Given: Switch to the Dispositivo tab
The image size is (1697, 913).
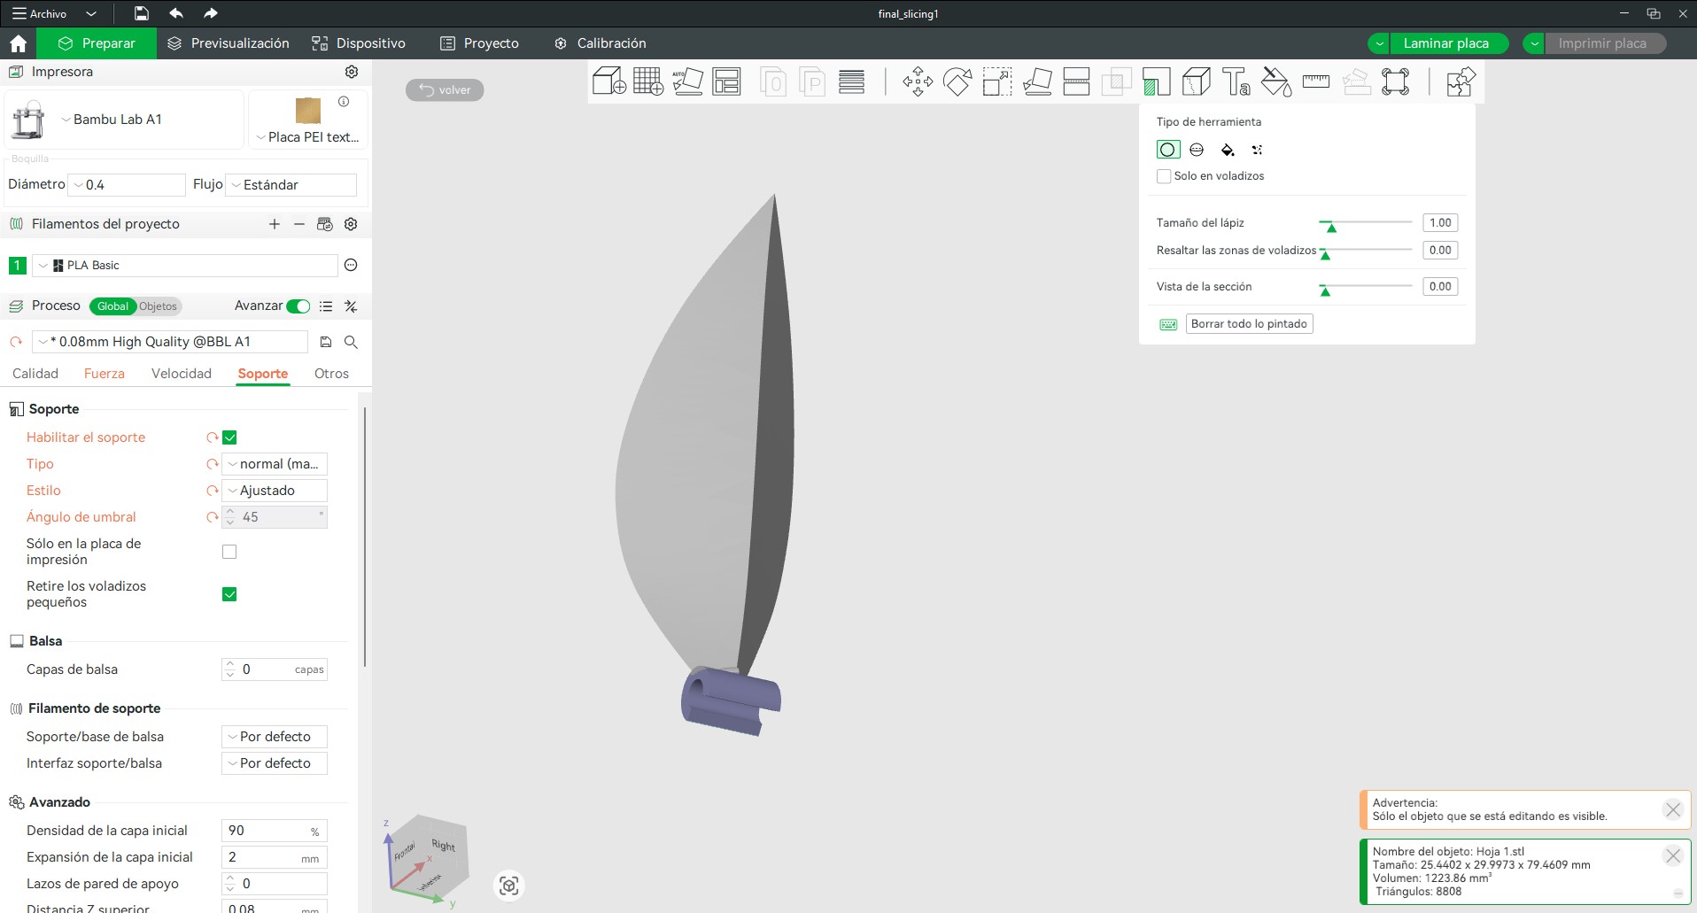Looking at the screenshot, I should click(359, 43).
